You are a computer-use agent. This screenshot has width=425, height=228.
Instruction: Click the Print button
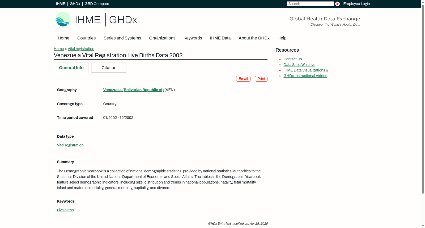(x=261, y=79)
